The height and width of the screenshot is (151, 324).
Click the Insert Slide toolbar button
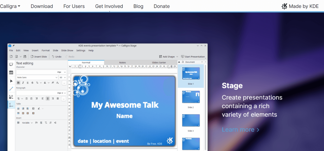39,56
